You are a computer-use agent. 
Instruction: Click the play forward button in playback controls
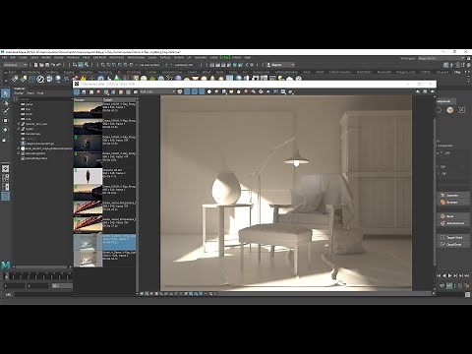(449, 276)
